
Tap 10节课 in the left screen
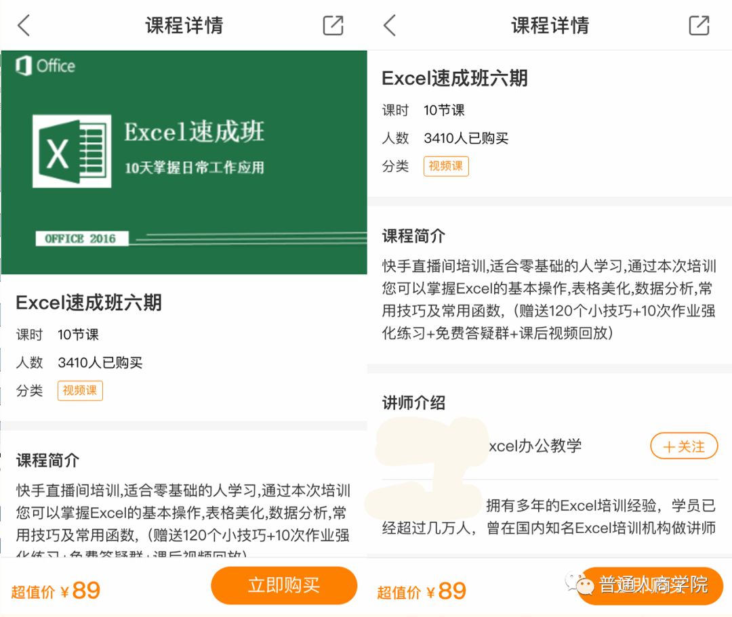point(78,335)
